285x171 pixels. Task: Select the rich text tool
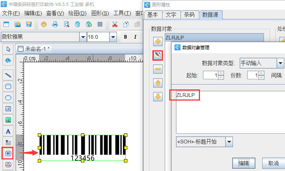[x=8, y=142]
